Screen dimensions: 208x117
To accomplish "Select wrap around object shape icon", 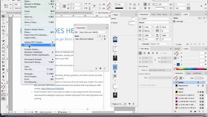I will tap(149, 53).
